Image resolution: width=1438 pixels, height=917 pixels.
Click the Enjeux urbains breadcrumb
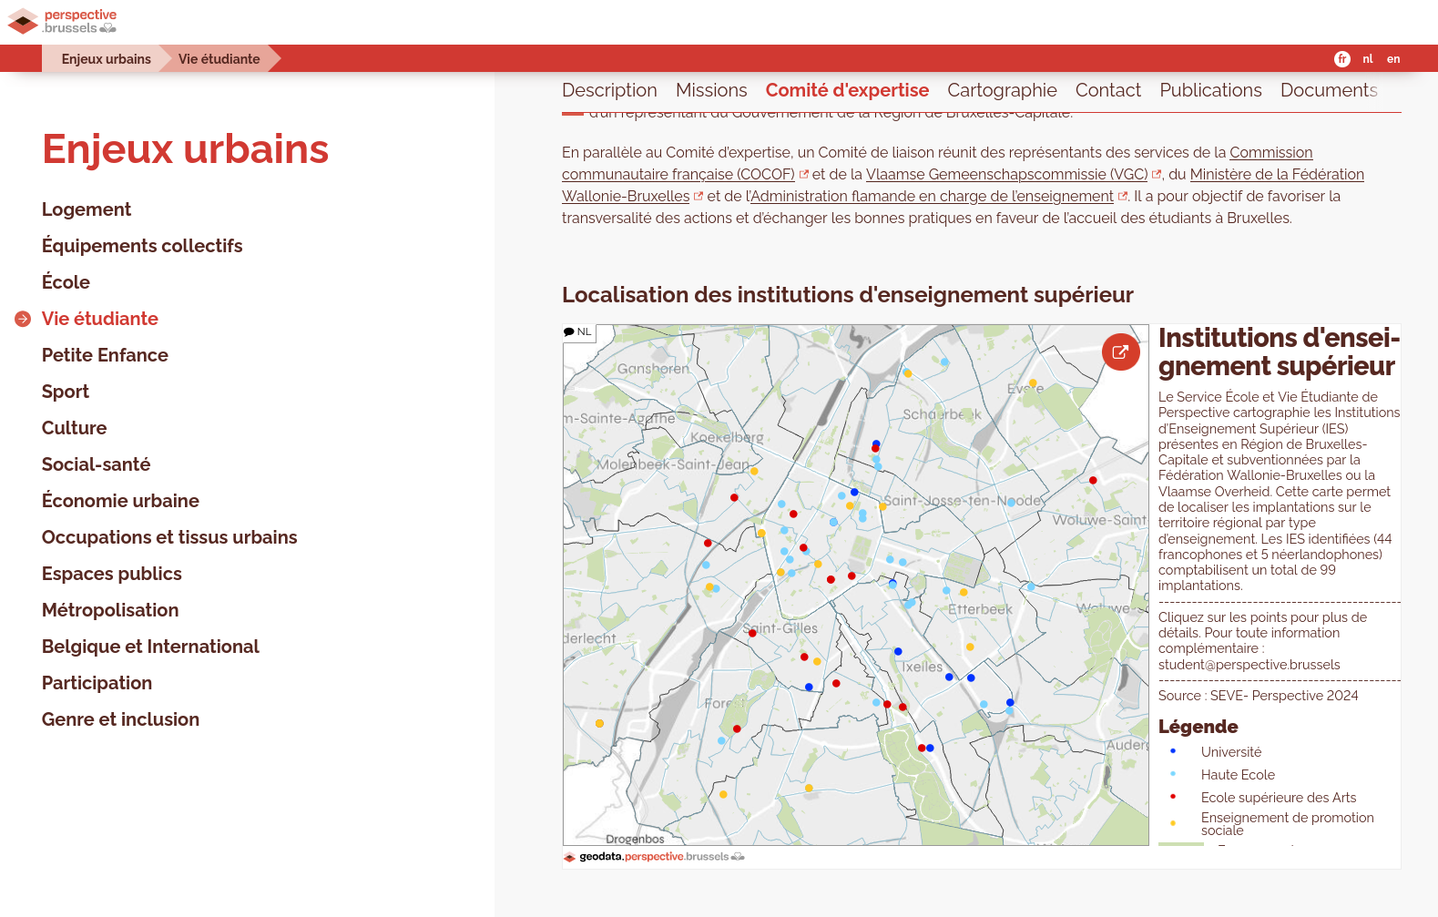[x=107, y=59]
